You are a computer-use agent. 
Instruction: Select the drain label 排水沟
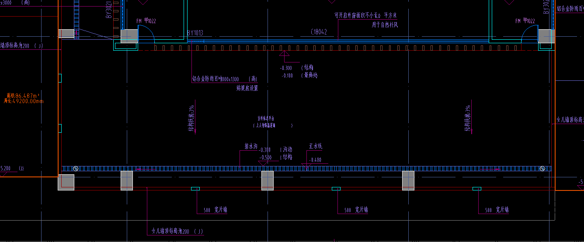pyautogui.click(x=251, y=147)
